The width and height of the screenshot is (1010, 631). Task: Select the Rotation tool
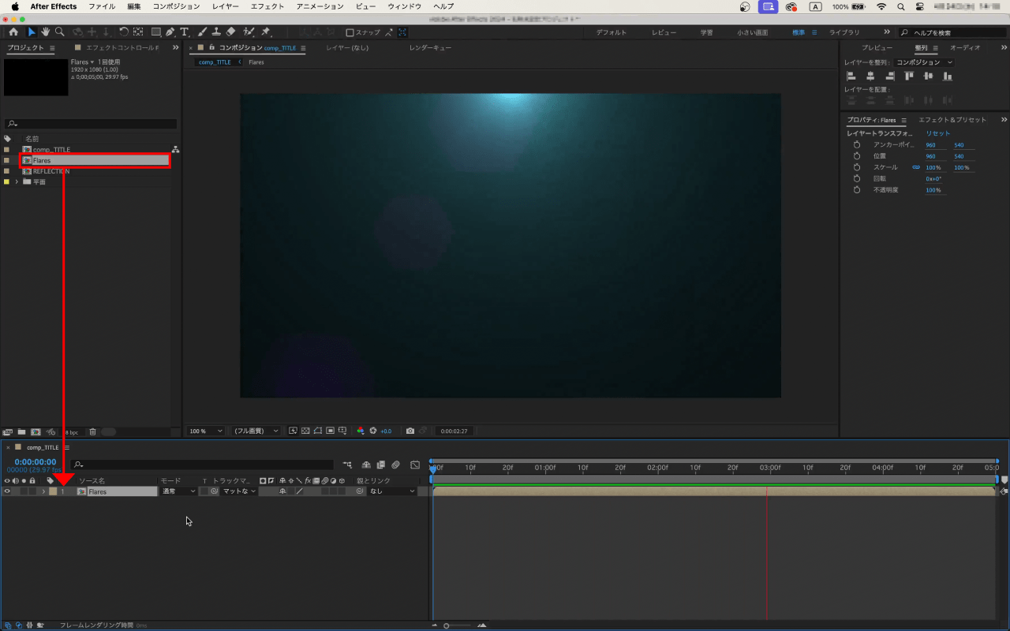(124, 32)
